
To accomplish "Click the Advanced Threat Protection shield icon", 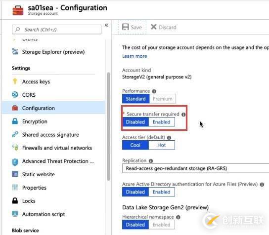I will [15, 162].
